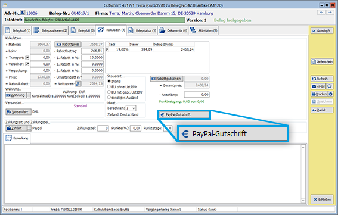The width and height of the screenshot is (338, 215).
Task: Select EU ohne UstIdNr radio button
Action: [x=109, y=86]
